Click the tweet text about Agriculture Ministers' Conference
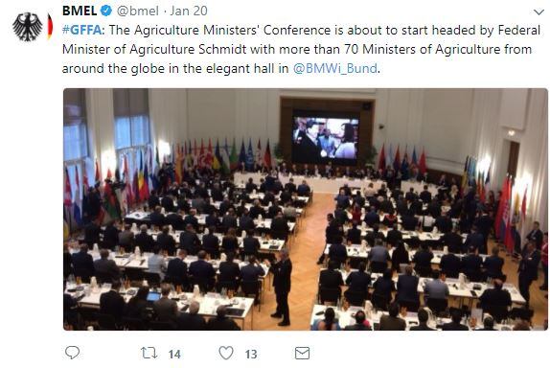The height and width of the screenshot is (368, 550). tap(301, 49)
